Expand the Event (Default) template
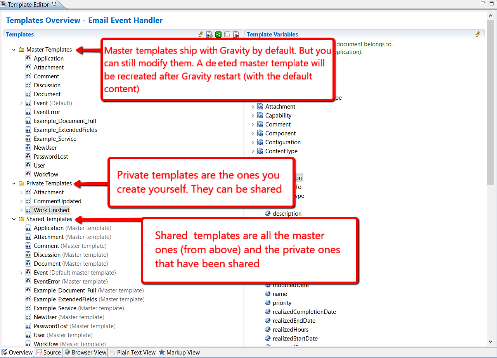This screenshot has height=358, width=497. [21, 103]
